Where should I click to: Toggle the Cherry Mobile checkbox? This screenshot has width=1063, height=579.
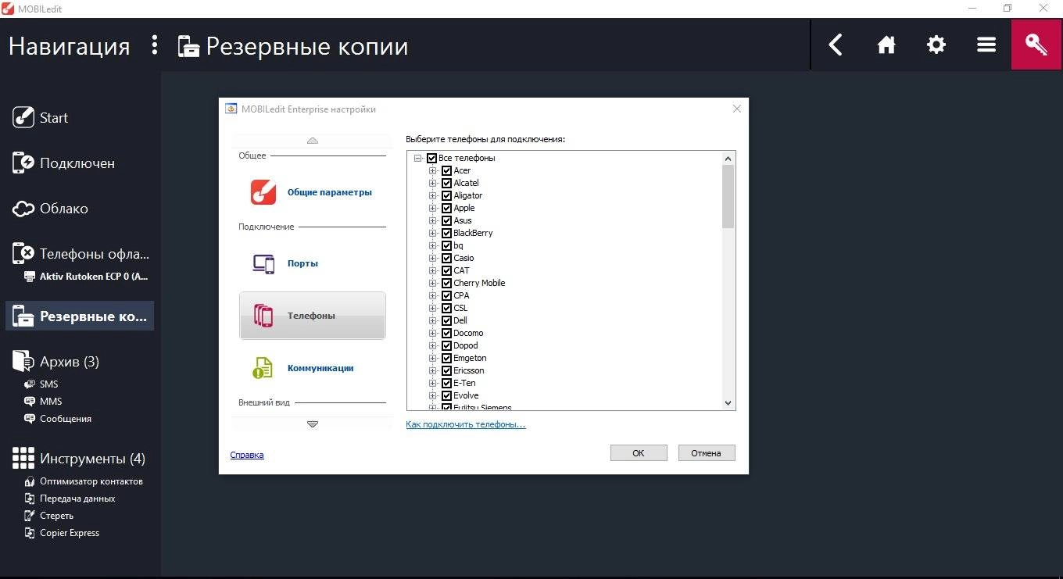447,283
